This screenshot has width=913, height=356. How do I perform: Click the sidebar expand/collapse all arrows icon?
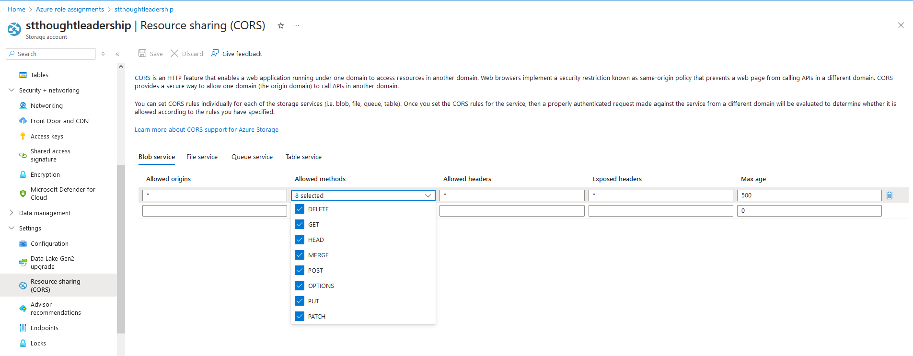(x=103, y=54)
